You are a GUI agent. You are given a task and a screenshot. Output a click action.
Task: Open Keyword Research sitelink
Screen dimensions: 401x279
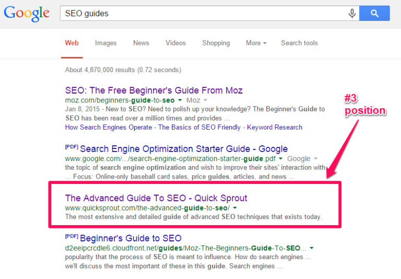[275, 127]
